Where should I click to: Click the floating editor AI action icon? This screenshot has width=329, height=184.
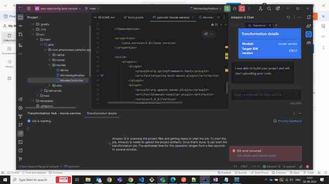(x=206, y=34)
